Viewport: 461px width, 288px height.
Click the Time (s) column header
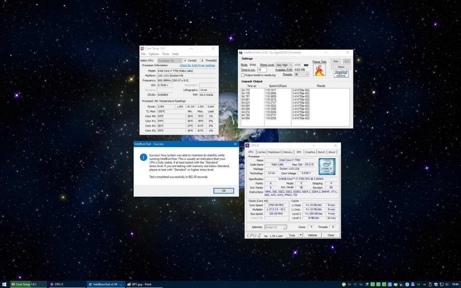point(252,86)
